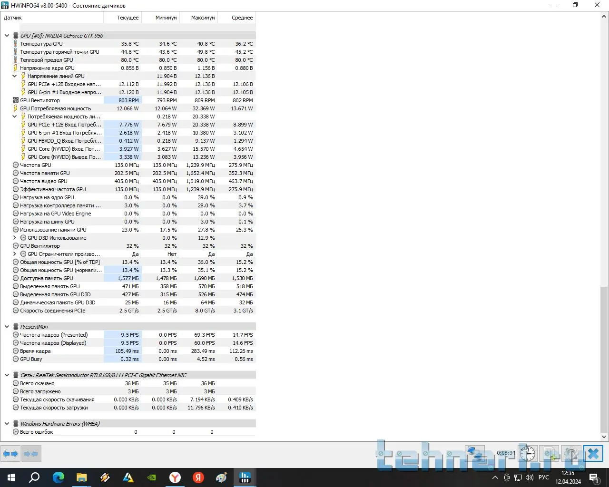Open Yandex Browser with the white Y icon
609x487 pixels.
click(x=175, y=477)
